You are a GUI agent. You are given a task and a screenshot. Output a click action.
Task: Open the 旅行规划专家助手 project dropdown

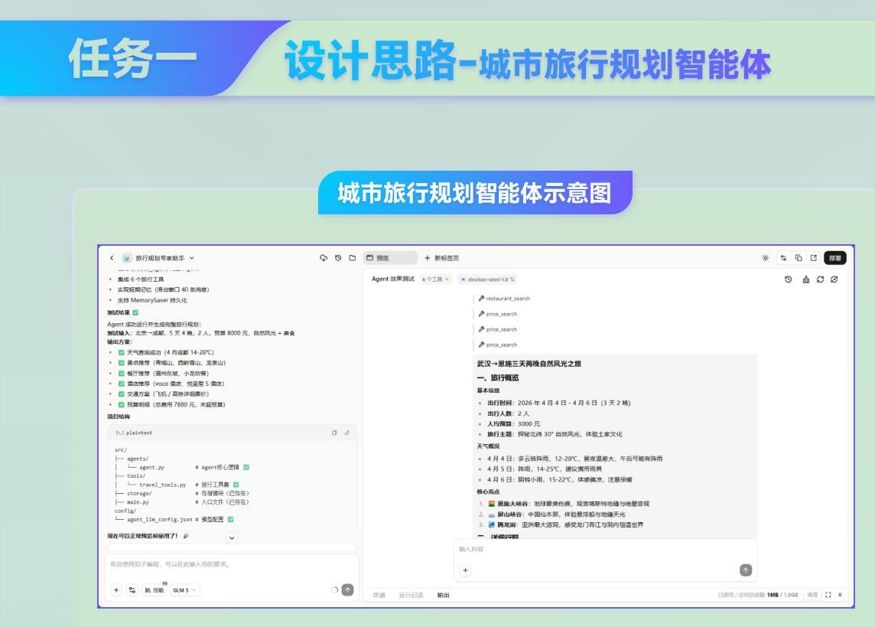[159, 258]
